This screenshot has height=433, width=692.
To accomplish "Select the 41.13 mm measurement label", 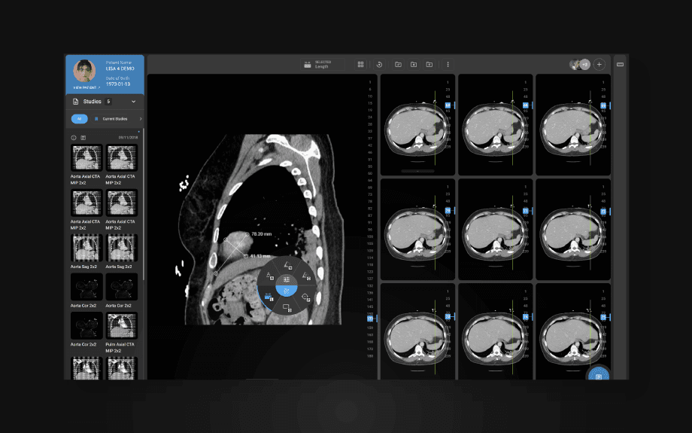I will 260,256.
